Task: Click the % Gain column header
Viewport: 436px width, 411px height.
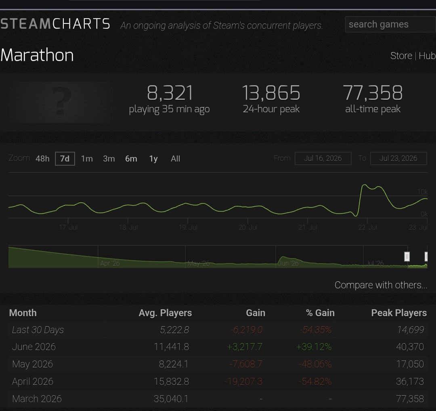Action: (x=320, y=313)
